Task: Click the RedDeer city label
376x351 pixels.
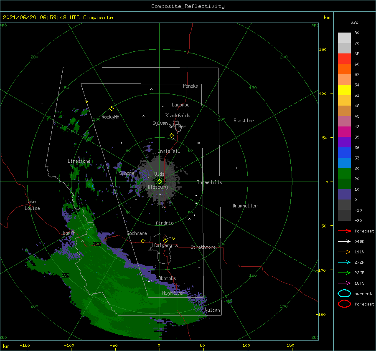Action: [177, 126]
